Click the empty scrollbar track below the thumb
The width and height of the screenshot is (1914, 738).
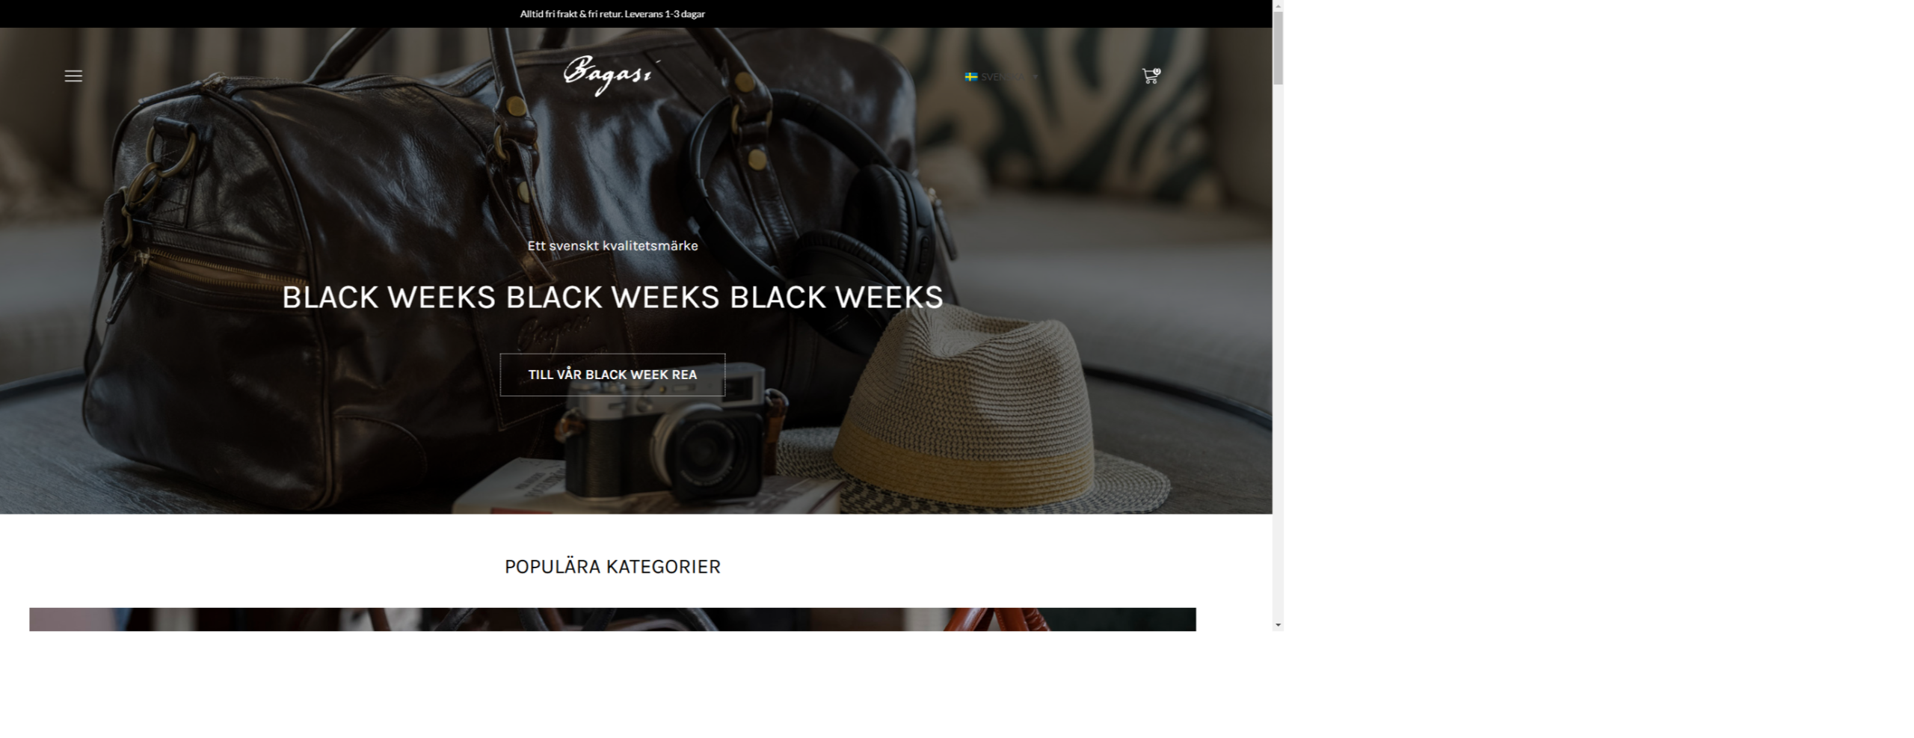(x=1278, y=351)
